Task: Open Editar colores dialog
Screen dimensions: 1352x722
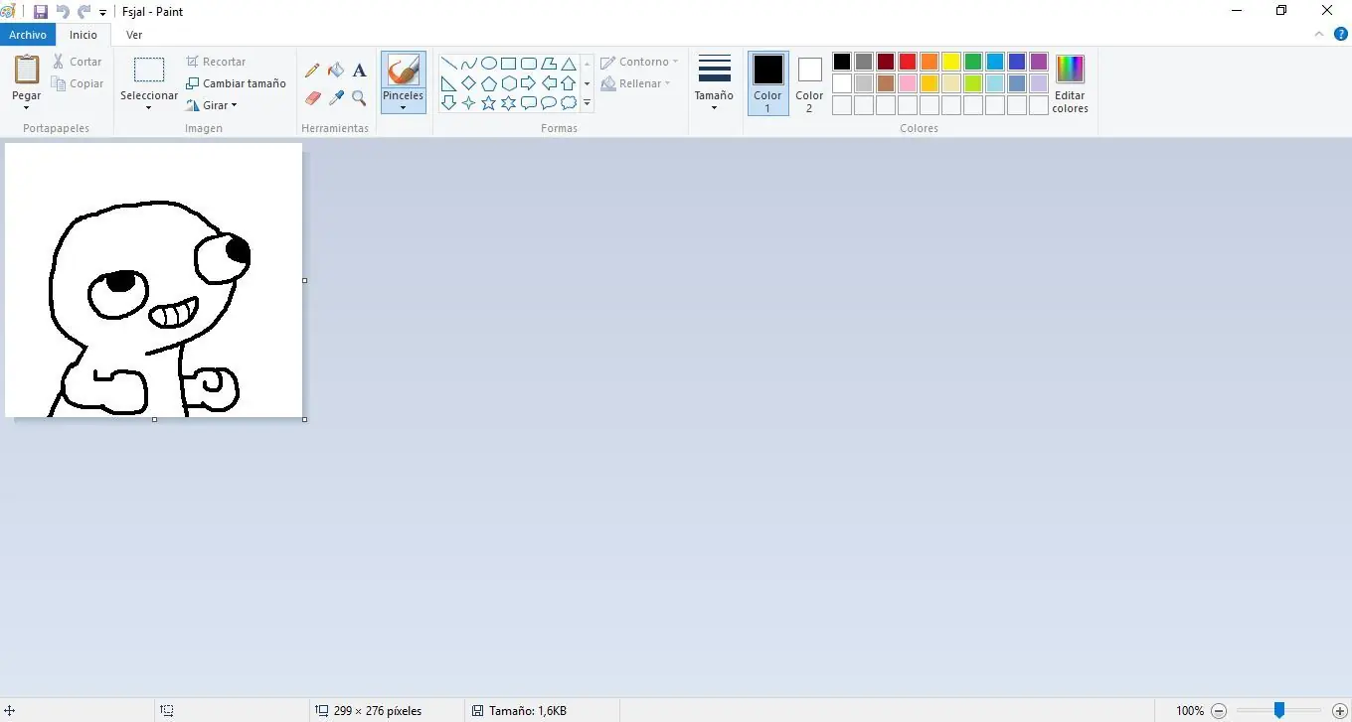Action: point(1070,83)
